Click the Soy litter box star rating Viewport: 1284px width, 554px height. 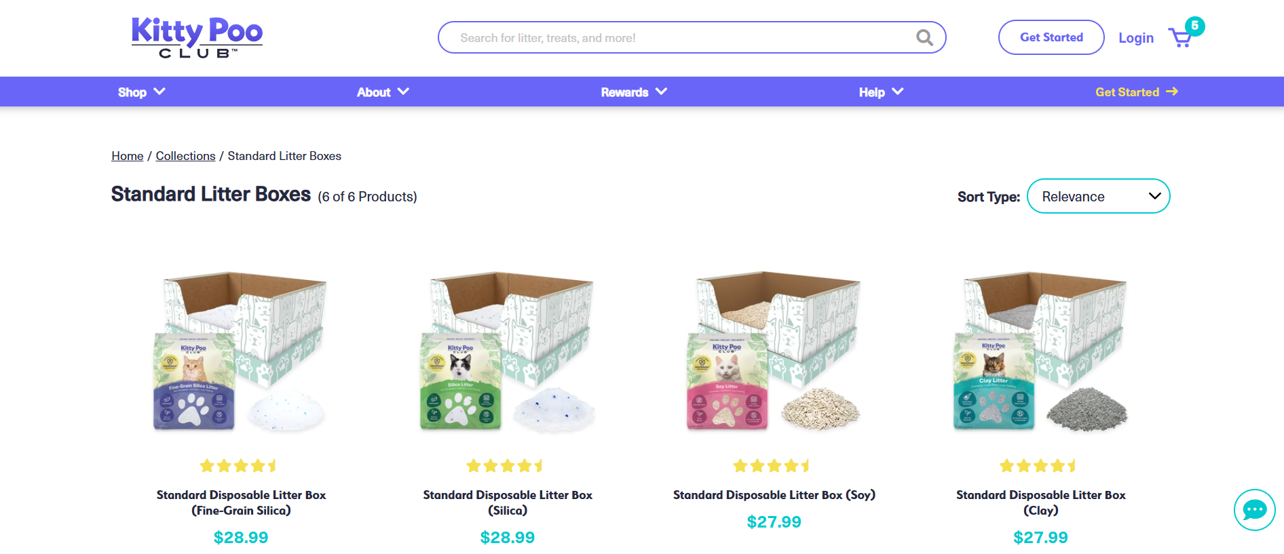coord(772,466)
